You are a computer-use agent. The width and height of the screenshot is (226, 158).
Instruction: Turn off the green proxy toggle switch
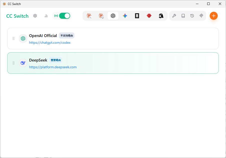[65, 16]
